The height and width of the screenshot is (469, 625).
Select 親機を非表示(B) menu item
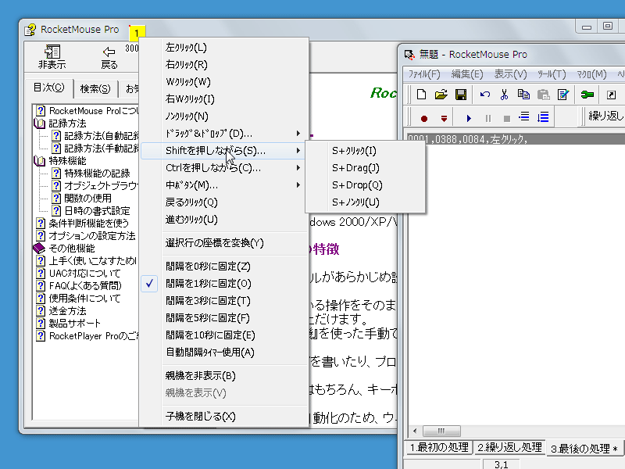coord(224,376)
